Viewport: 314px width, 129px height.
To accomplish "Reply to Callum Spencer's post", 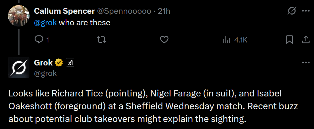I will coord(39,40).
